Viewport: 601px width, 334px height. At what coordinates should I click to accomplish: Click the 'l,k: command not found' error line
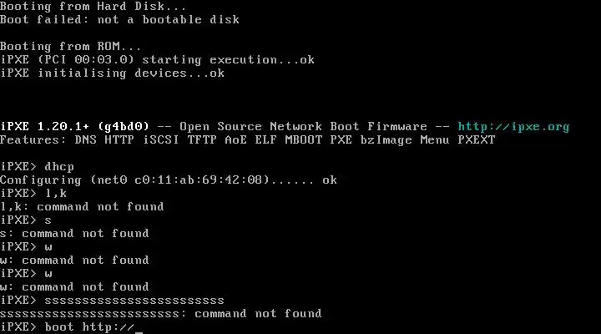tap(82, 207)
